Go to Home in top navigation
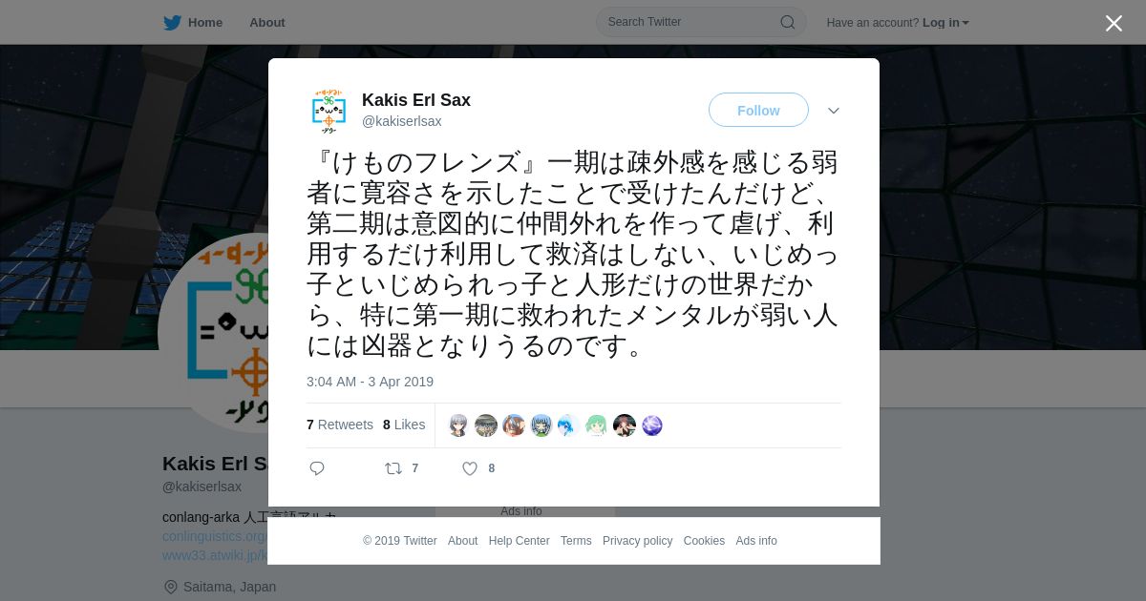This screenshot has height=601, width=1146. 205,22
